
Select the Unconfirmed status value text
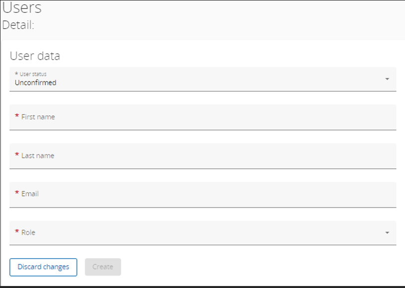36,83
